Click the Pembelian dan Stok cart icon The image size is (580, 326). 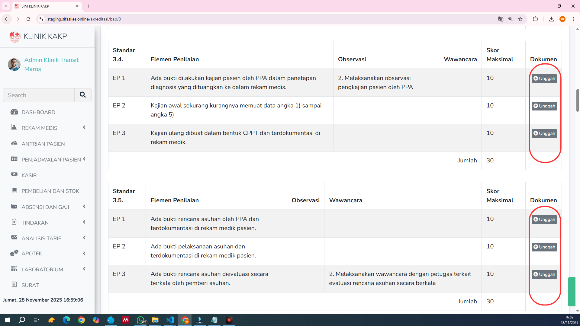14,190
